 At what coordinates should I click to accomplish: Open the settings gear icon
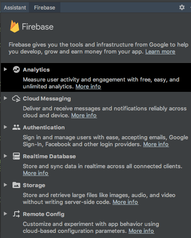(x=182, y=7)
